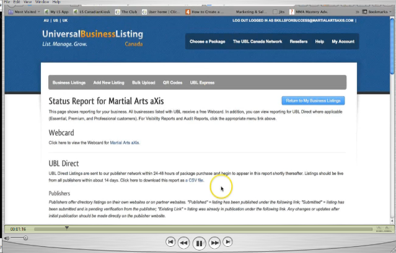
Task: Click the UBL Direct section heading
Action: 64,164
